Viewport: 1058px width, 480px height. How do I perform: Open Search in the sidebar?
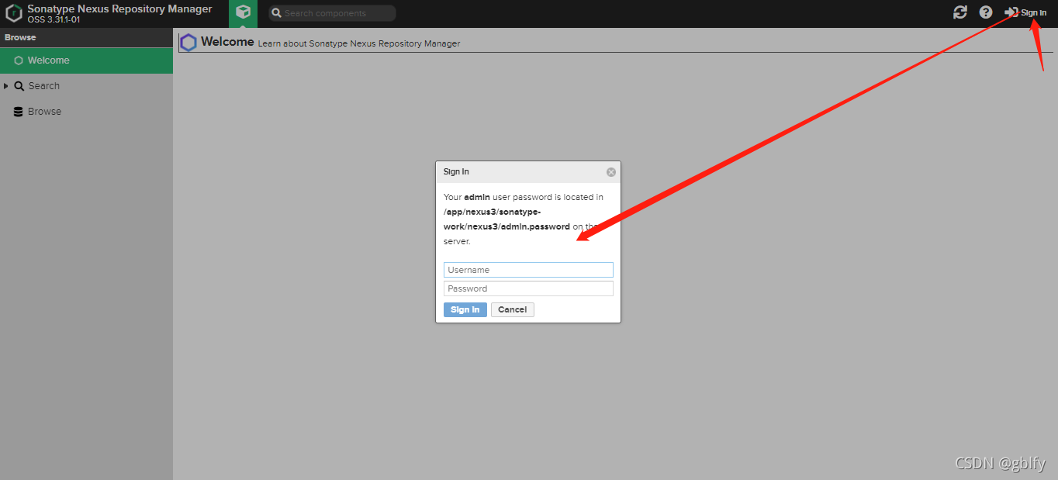point(43,86)
